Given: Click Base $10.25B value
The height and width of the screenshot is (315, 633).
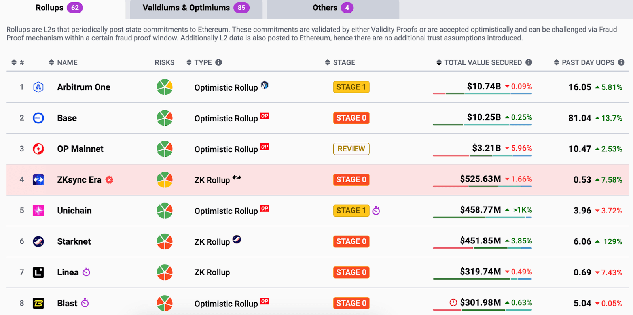Looking at the screenshot, I should pyautogui.click(x=484, y=117).
